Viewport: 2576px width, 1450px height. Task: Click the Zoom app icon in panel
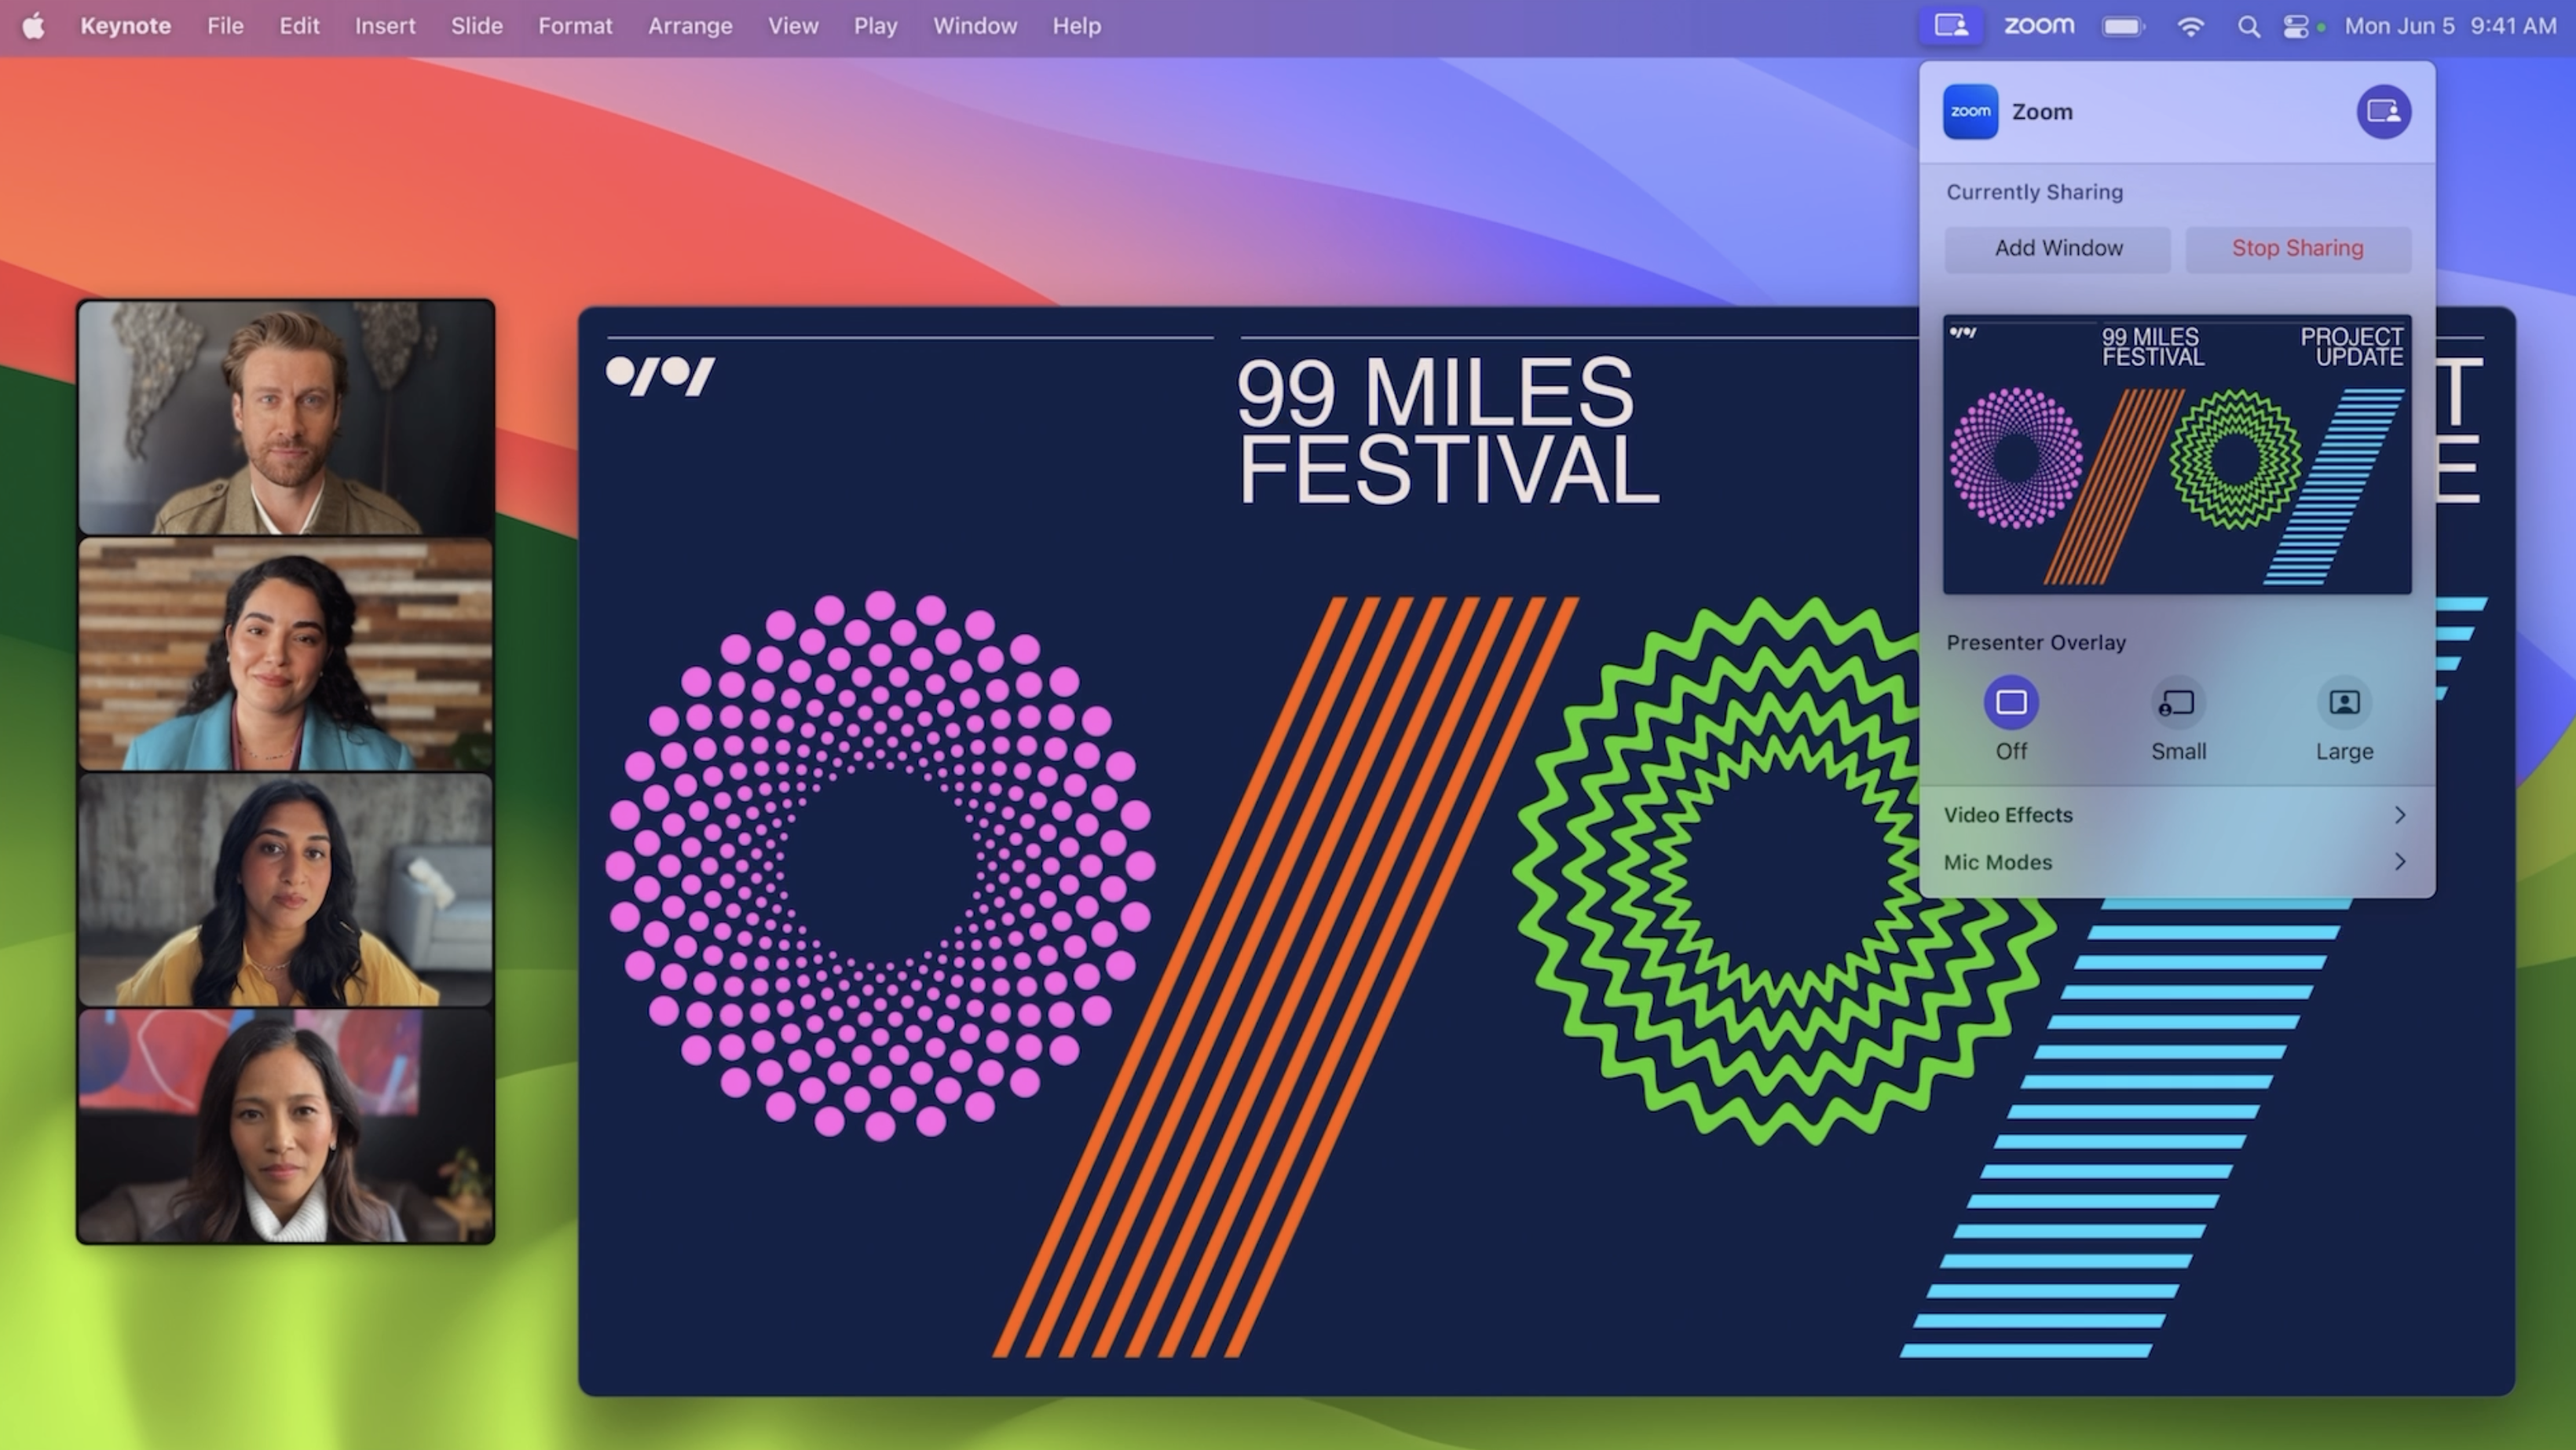point(1970,111)
